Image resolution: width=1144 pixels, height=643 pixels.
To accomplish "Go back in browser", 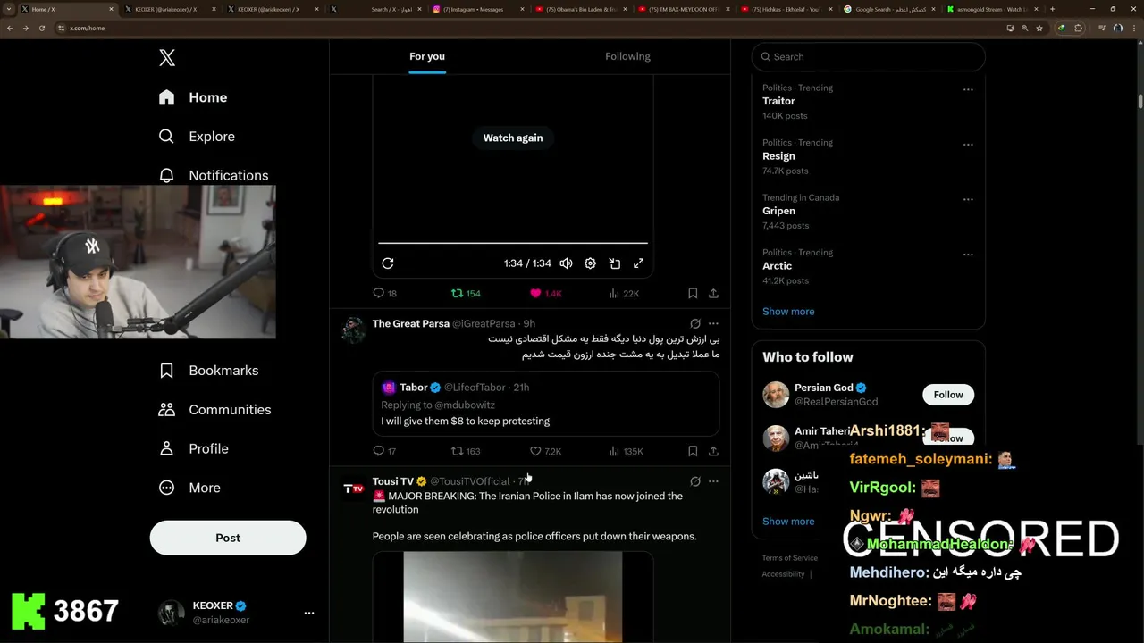I will coord(10,28).
